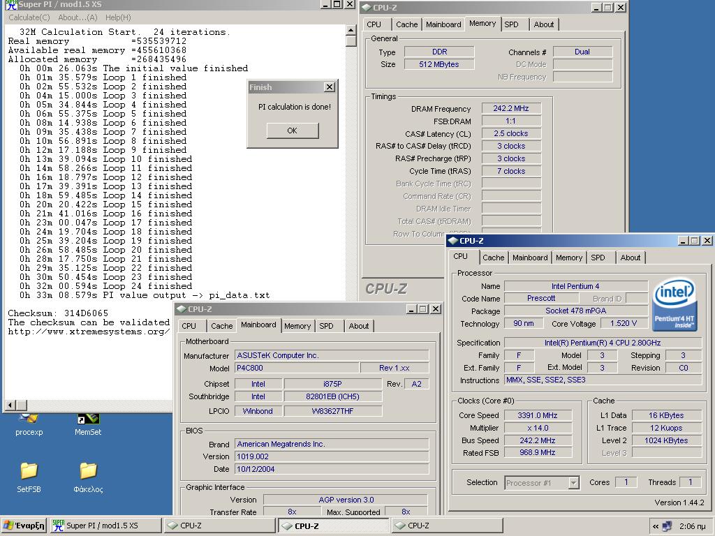Click the Rated FSB 968.9 MHz value
This screenshot has height=536, width=715.
click(538, 452)
